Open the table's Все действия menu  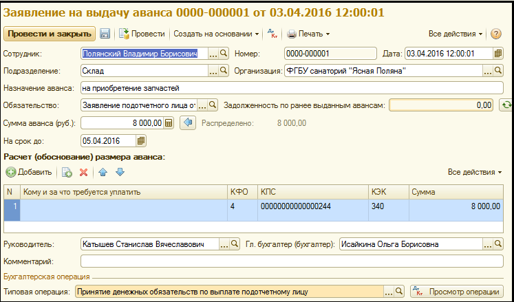click(475, 172)
